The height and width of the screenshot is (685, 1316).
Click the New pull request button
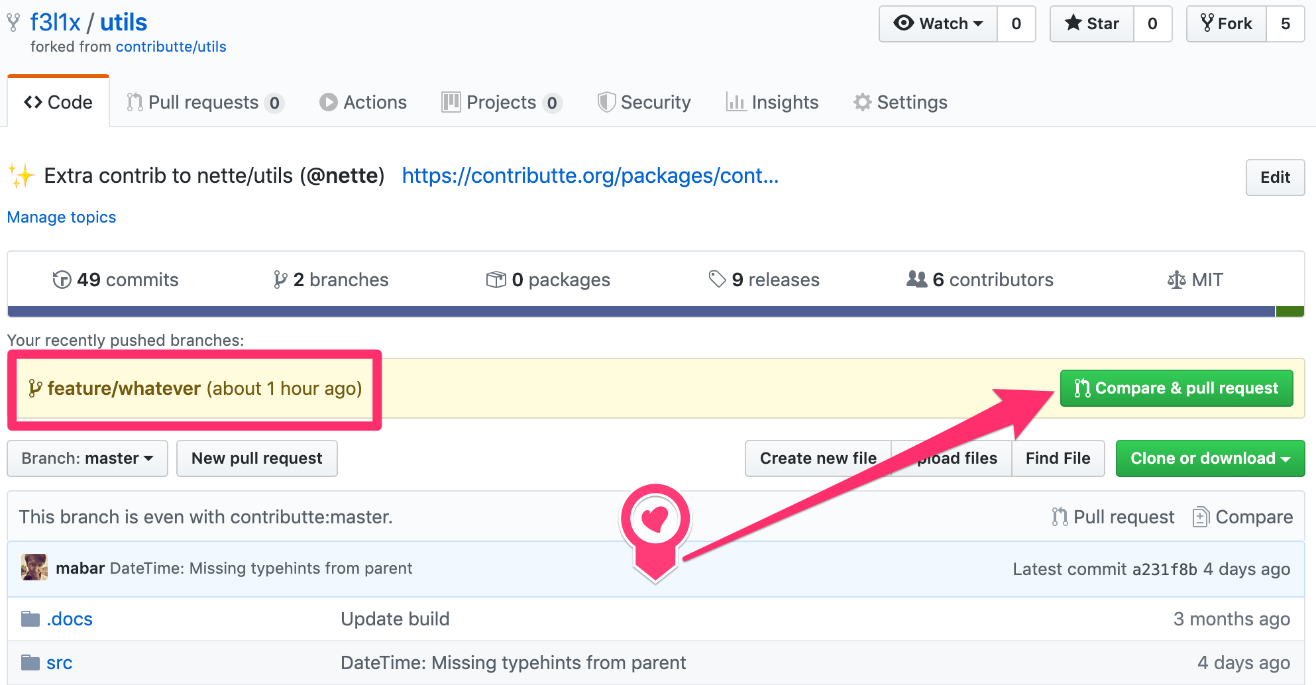[x=257, y=458]
